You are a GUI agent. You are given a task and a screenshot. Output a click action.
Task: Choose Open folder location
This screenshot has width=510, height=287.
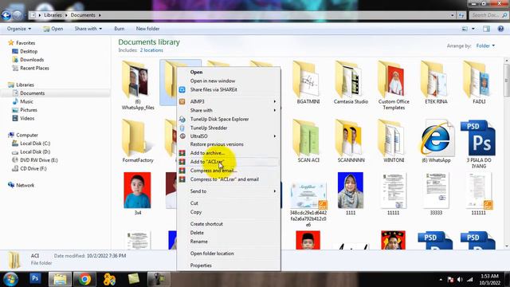212,254
